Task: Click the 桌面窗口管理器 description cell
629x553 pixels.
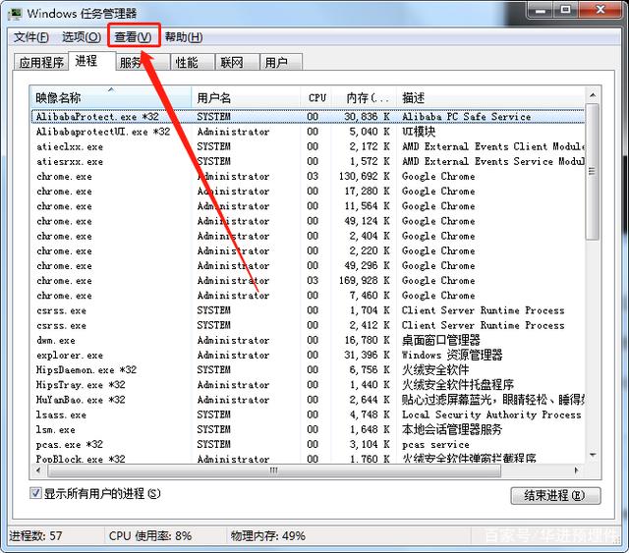Action: (441, 341)
